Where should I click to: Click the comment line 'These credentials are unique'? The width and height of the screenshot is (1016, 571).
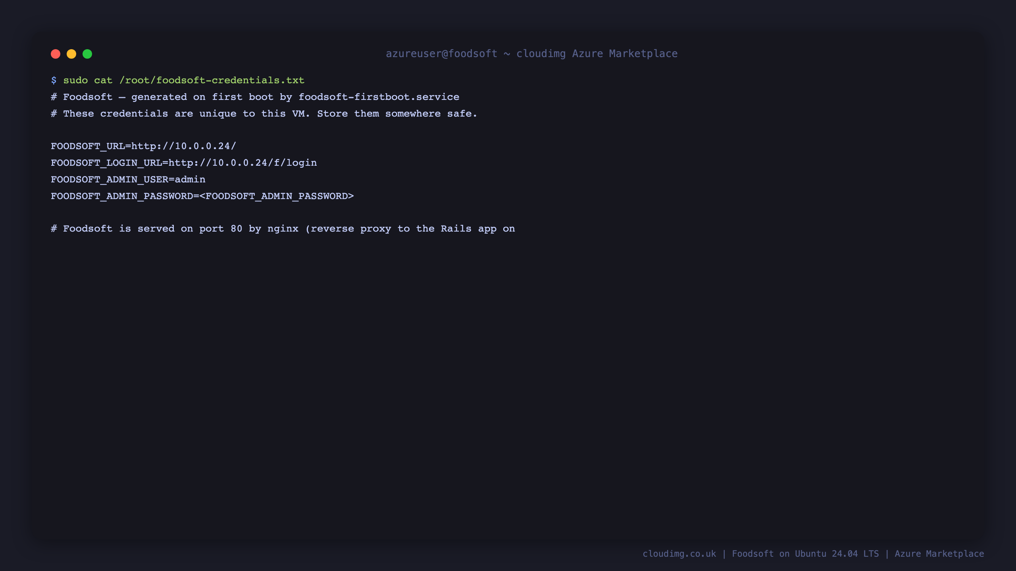264,114
